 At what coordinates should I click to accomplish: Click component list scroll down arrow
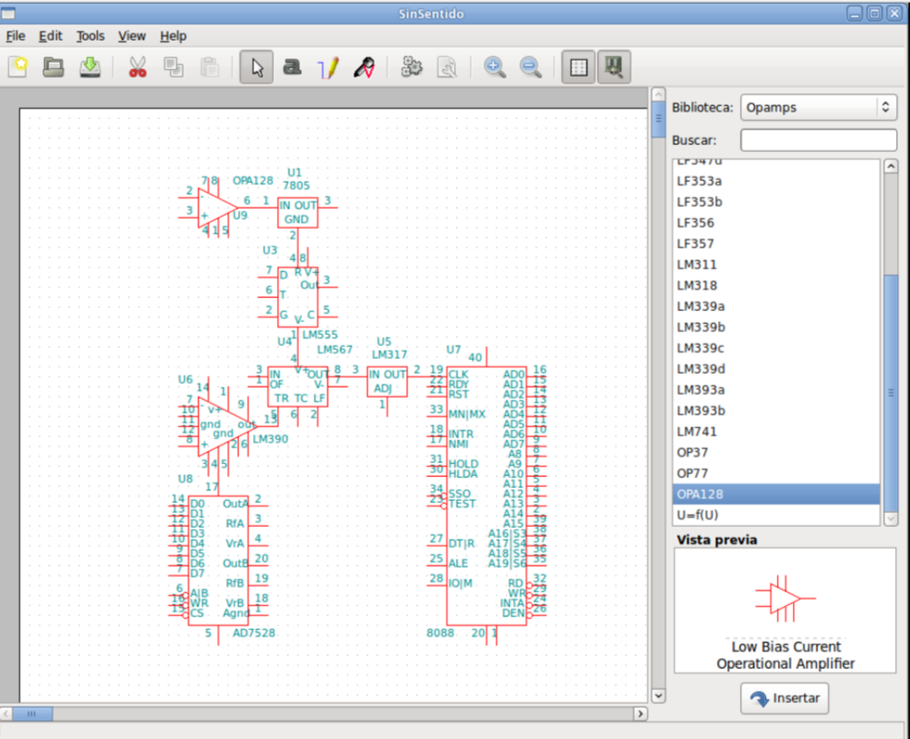click(x=891, y=518)
